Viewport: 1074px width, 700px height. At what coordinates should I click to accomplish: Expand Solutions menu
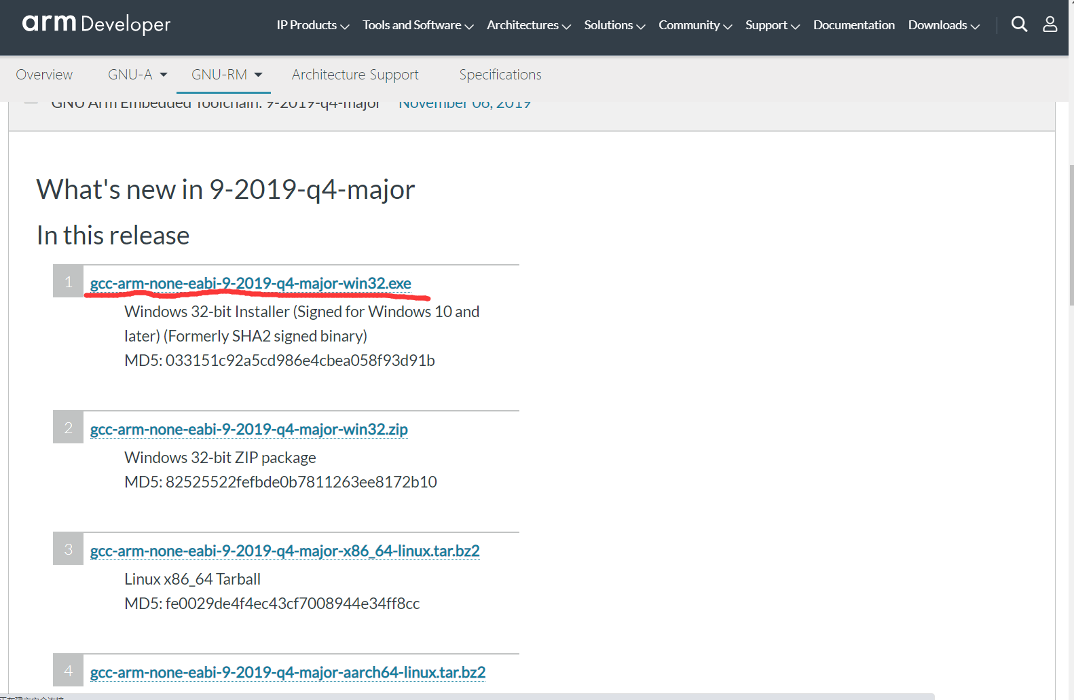pyautogui.click(x=614, y=25)
